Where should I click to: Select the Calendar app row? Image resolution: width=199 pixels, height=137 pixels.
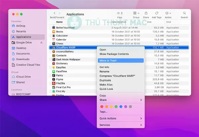coord(119,39)
